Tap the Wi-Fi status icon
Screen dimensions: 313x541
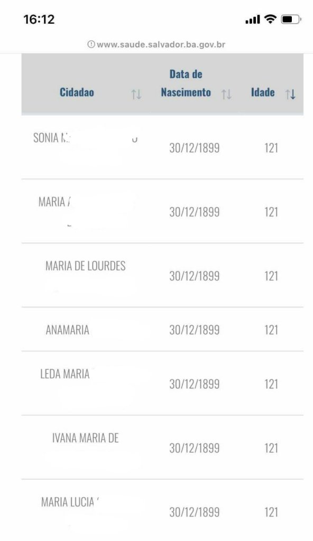click(x=270, y=19)
